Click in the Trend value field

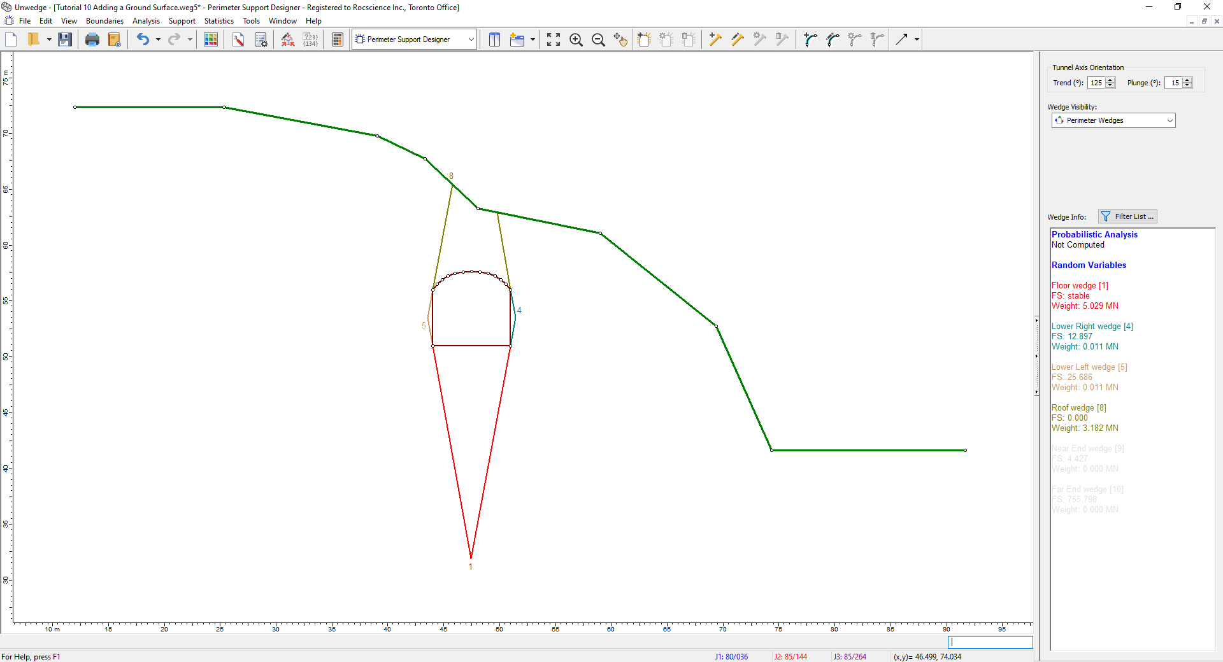[1096, 83]
